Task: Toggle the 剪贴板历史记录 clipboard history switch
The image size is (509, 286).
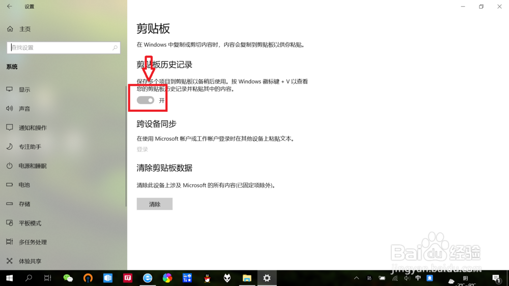Action: pyautogui.click(x=146, y=100)
